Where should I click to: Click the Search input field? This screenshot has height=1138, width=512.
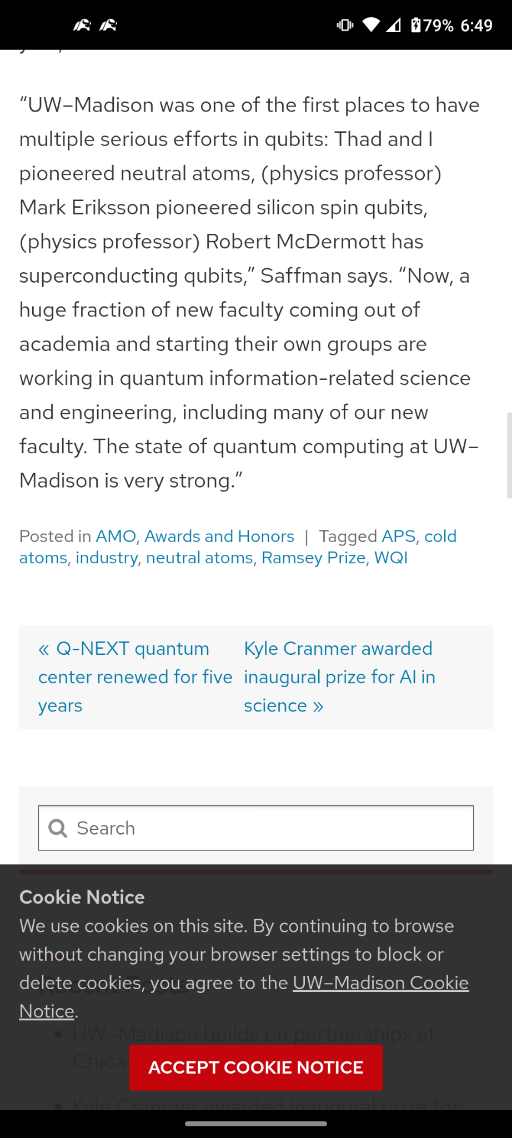pos(256,828)
